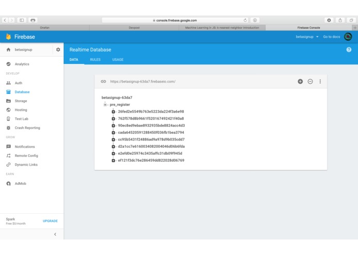Image resolution: width=358 pixels, height=255 pixels.
Task: Reload the page in address bar
Action: tap(245, 20)
